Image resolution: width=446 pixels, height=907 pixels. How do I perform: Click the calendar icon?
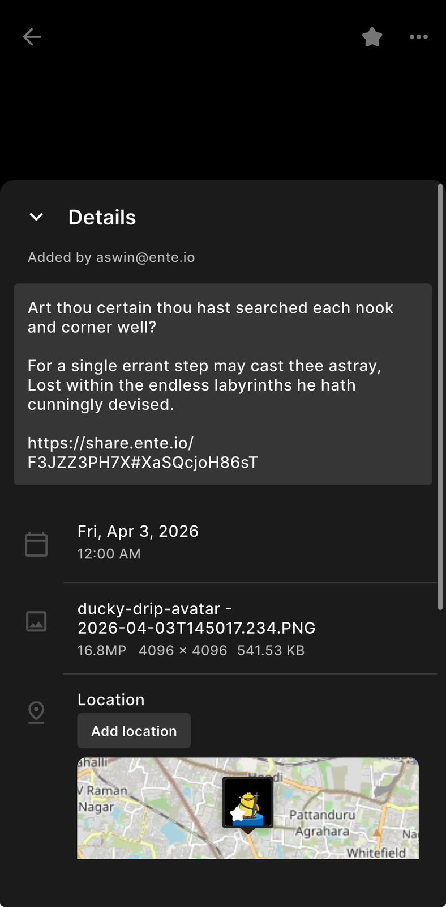pos(36,544)
